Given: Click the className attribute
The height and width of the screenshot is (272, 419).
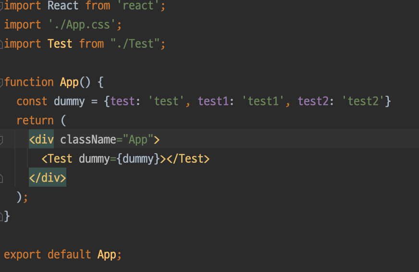Looking at the screenshot, I should [88, 140].
